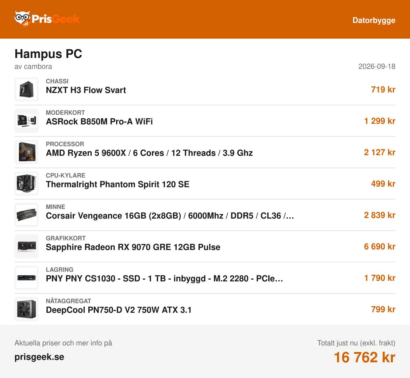The width and height of the screenshot is (410, 378).
Task: Open the DeepCool PN750-D power supply thumbnail
Action: pyautogui.click(x=27, y=309)
